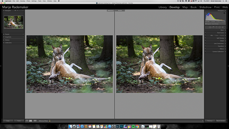229x129 pixels.
Task: Toggle the Lens Corrections panel switch
Action: tap(205, 44)
